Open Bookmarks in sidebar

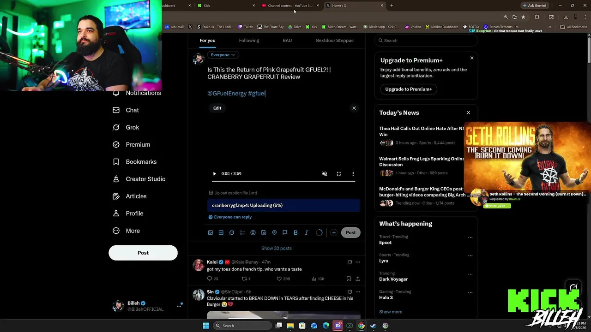pyautogui.click(x=135, y=162)
